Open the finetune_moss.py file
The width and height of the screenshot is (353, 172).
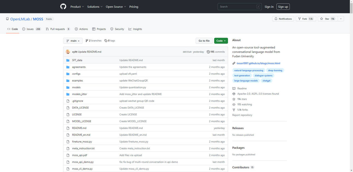82,141
